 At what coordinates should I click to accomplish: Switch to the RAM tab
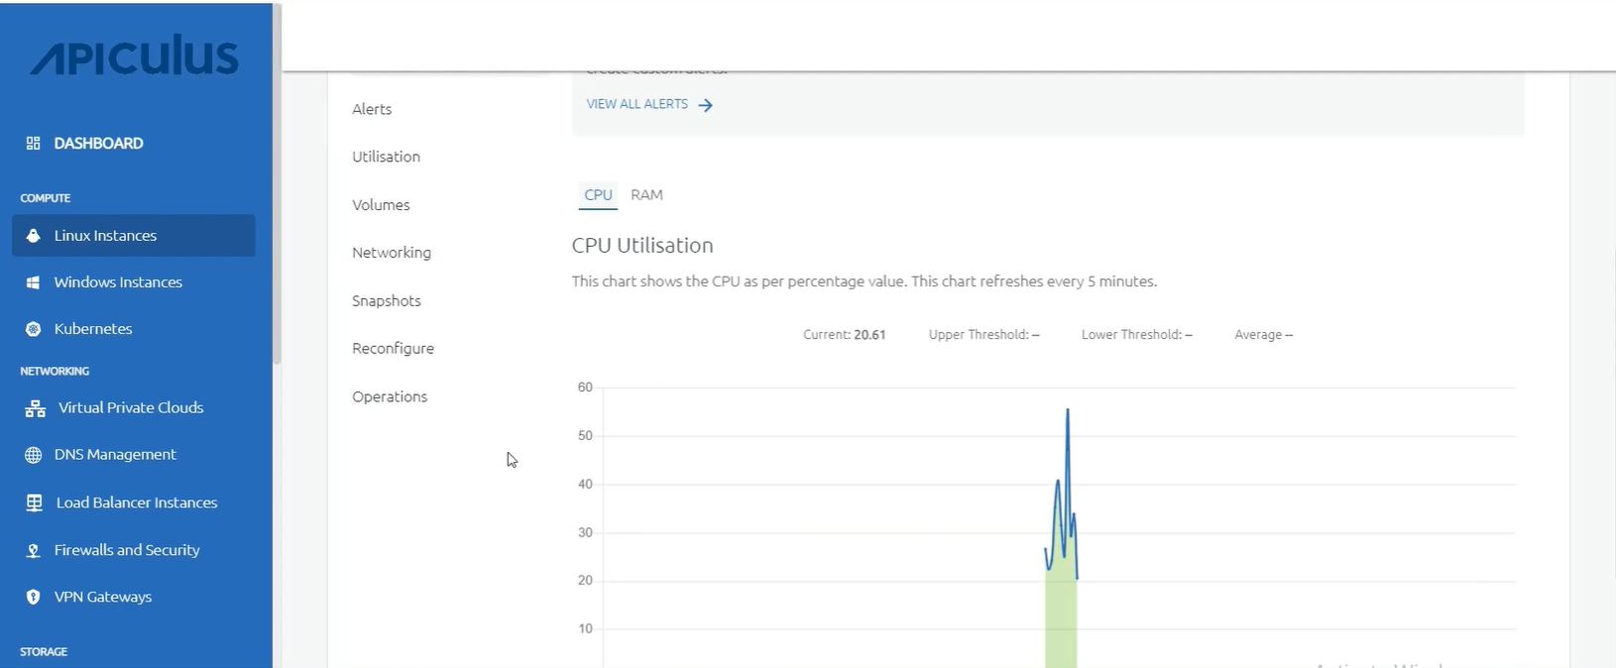pos(646,195)
